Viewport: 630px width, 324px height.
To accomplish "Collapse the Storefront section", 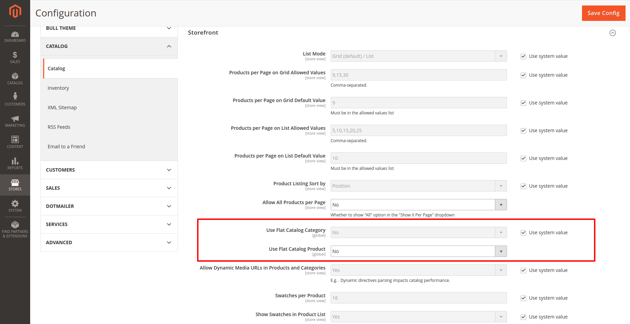I will point(613,33).
